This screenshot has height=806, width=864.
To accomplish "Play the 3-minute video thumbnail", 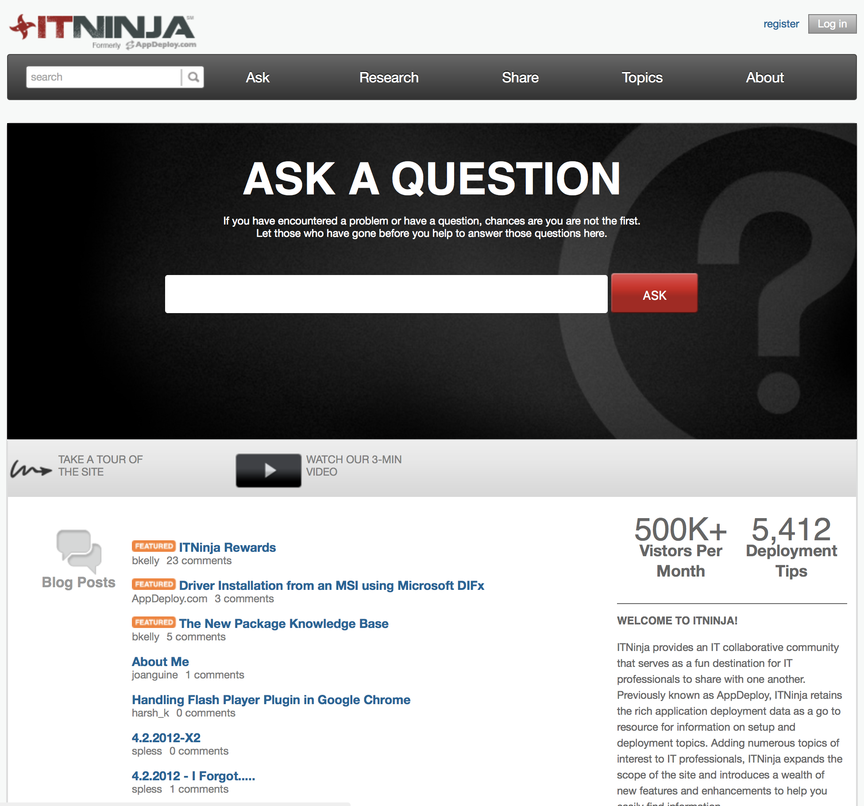I will click(x=268, y=470).
